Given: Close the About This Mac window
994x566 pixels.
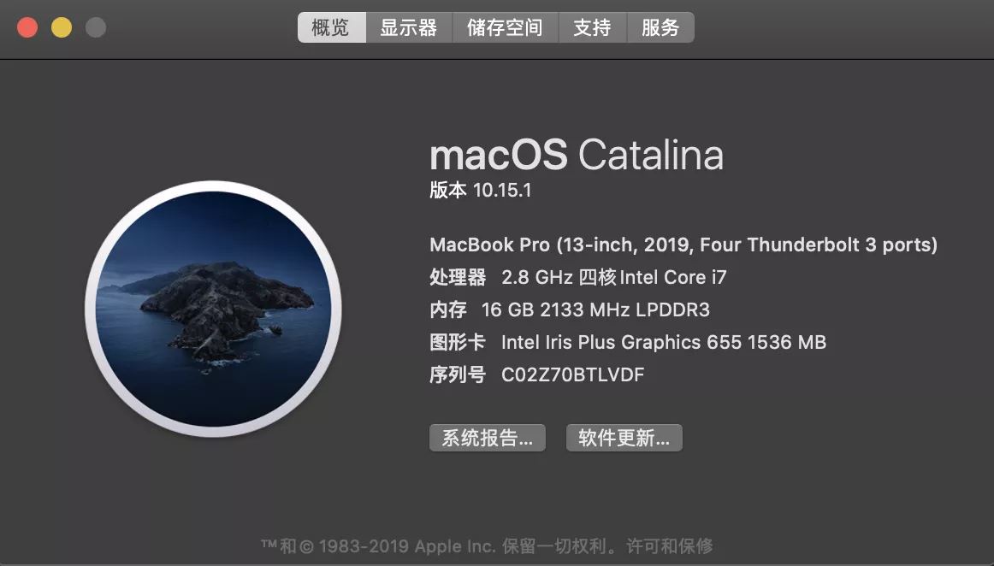Looking at the screenshot, I should pyautogui.click(x=27, y=28).
